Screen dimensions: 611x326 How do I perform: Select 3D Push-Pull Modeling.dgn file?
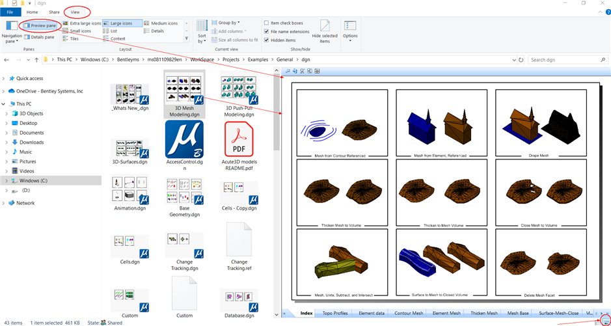239,94
